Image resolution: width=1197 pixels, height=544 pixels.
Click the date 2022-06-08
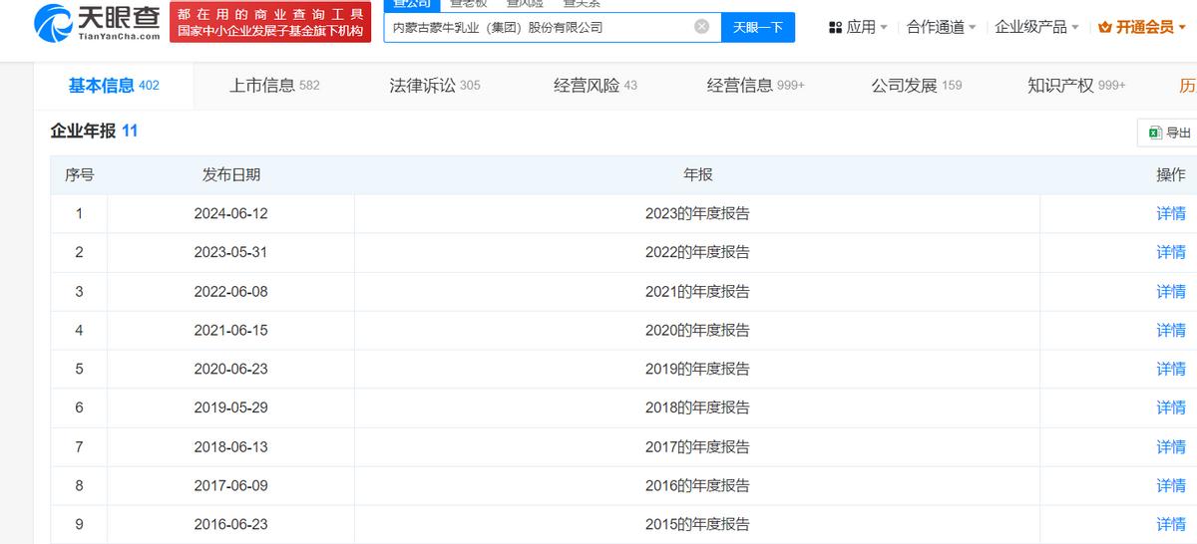pyautogui.click(x=231, y=291)
